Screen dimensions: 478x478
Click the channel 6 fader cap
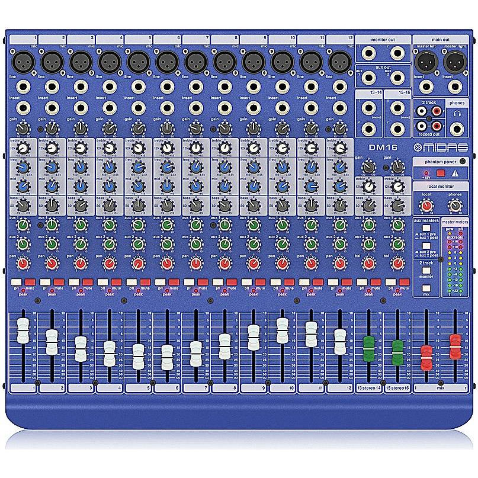click(167, 357)
